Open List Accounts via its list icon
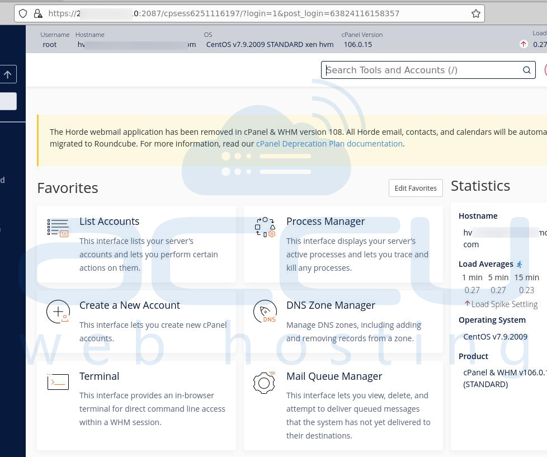Image resolution: width=547 pixels, height=457 pixels. point(58,227)
